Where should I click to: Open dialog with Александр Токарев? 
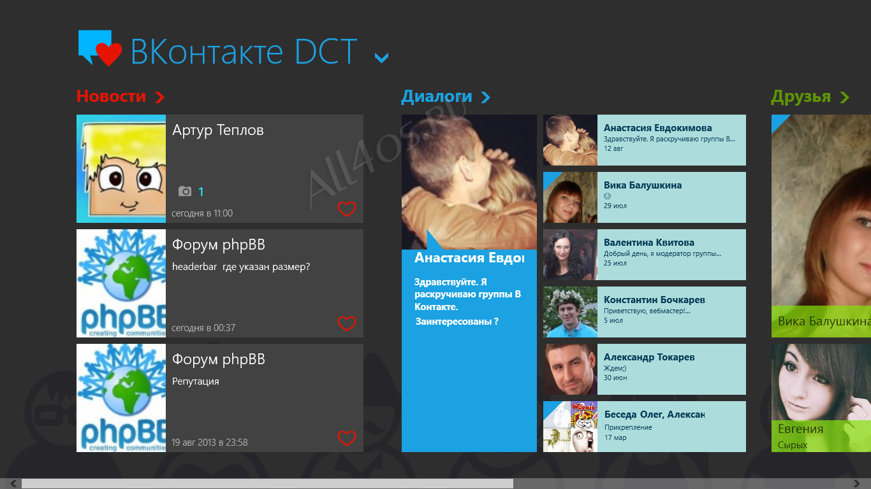[x=645, y=369]
